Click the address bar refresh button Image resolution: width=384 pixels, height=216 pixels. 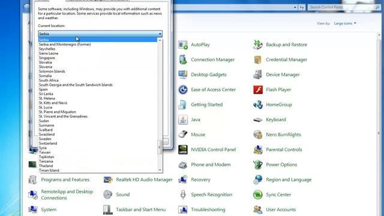(x=302, y=7)
